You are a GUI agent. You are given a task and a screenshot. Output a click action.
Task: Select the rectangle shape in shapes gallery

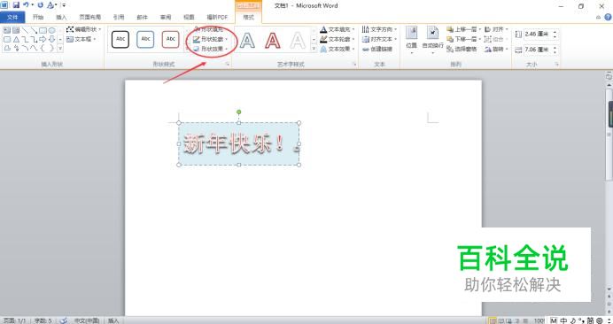tap(43, 30)
